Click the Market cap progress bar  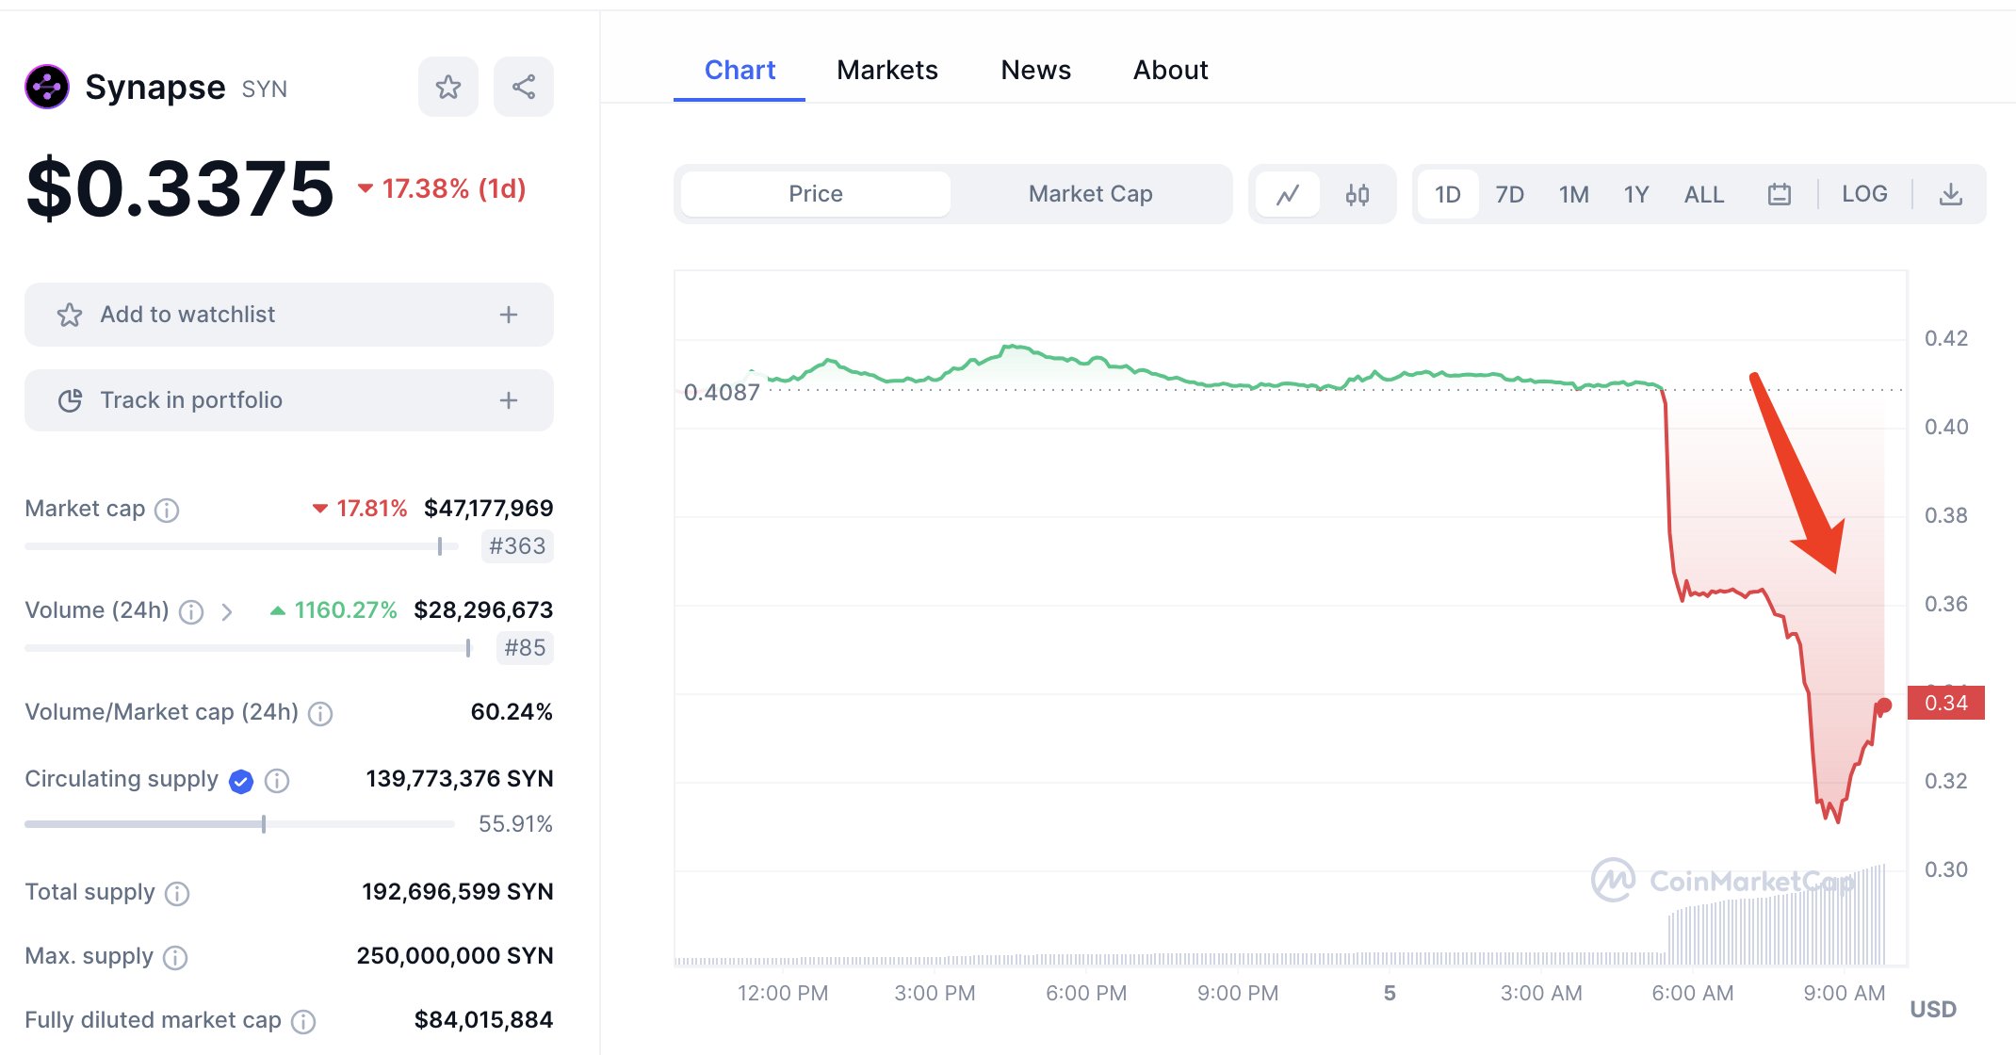(241, 546)
